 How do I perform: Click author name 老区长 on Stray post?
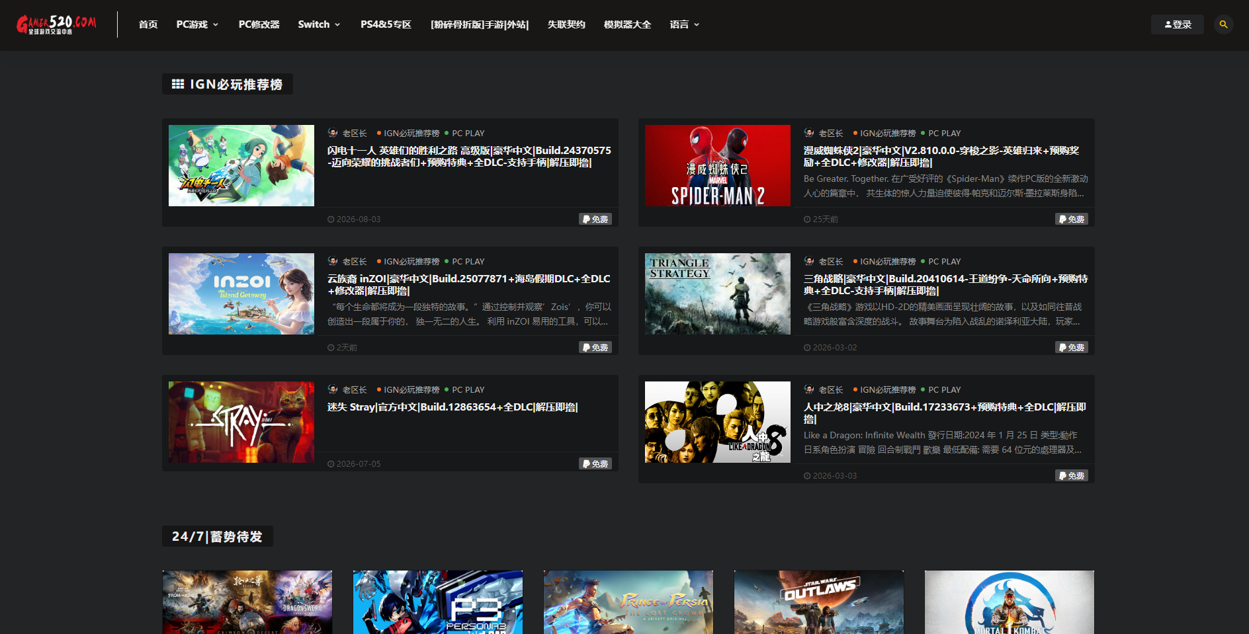click(355, 389)
